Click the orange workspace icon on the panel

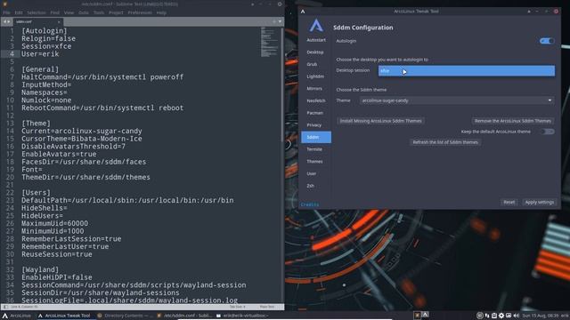[418, 316]
